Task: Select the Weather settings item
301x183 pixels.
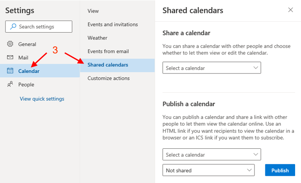Action: coord(97,38)
